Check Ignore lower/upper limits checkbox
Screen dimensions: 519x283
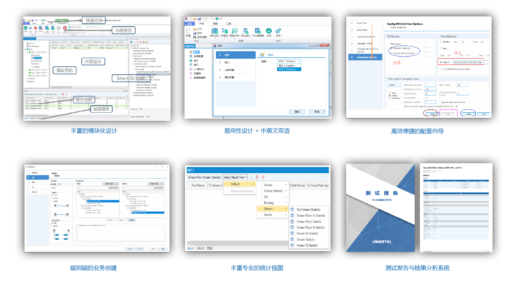441,102
